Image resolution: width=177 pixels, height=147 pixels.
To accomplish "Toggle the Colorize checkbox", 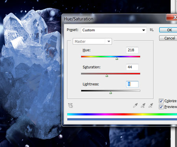I will coord(161,101).
